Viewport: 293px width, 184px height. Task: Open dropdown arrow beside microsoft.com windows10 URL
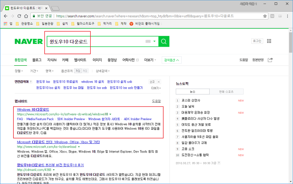click(110, 114)
